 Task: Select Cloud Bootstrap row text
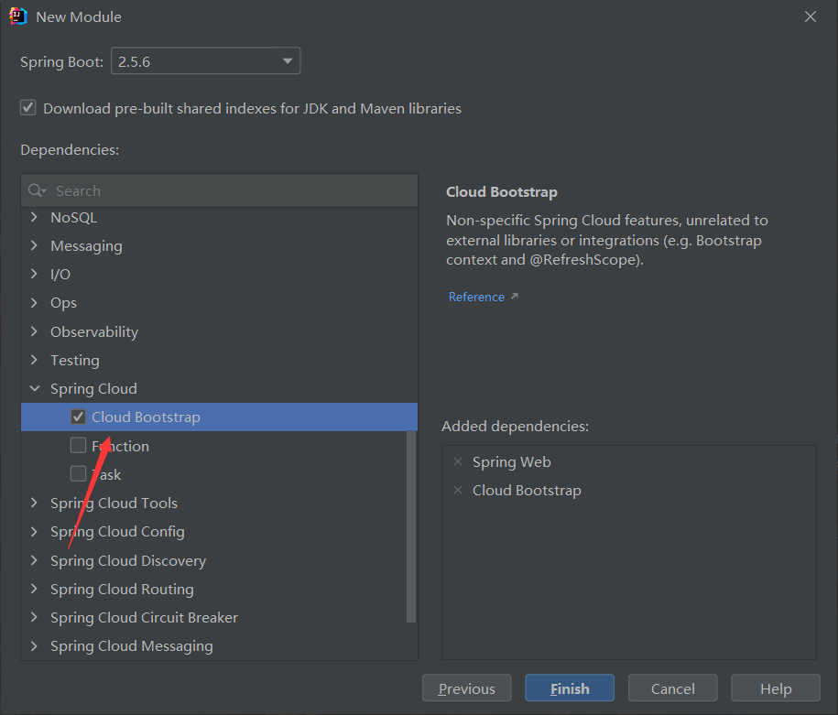click(x=146, y=417)
